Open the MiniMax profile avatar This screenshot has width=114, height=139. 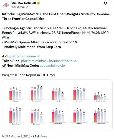coord(6,5)
